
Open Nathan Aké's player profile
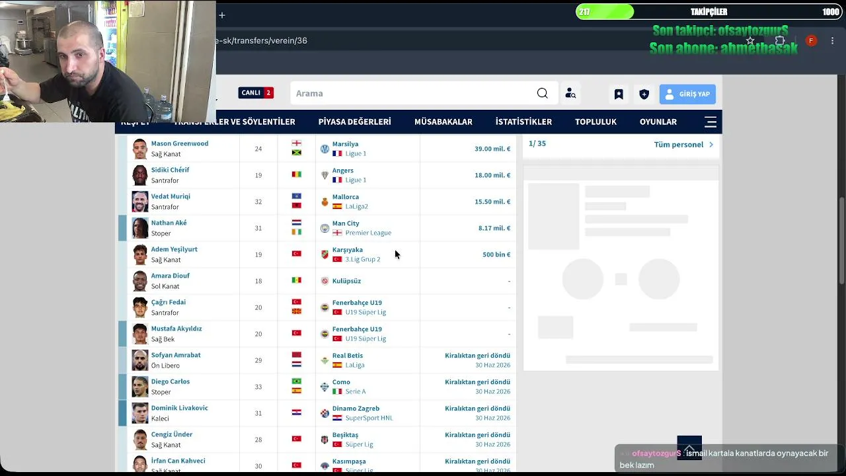(169, 223)
